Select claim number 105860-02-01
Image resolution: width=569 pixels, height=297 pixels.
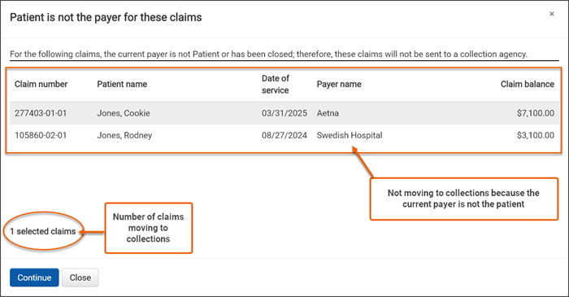pos(41,135)
